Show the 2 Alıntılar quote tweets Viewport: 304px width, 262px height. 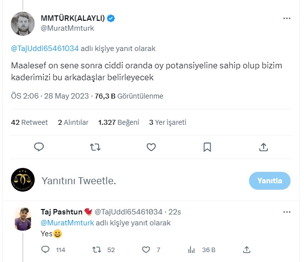click(73, 122)
